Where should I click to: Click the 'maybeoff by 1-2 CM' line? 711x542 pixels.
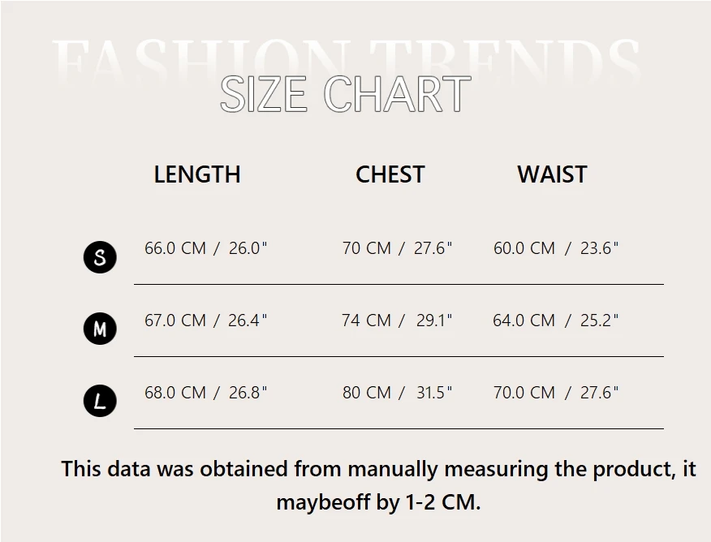(x=378, y=502)
